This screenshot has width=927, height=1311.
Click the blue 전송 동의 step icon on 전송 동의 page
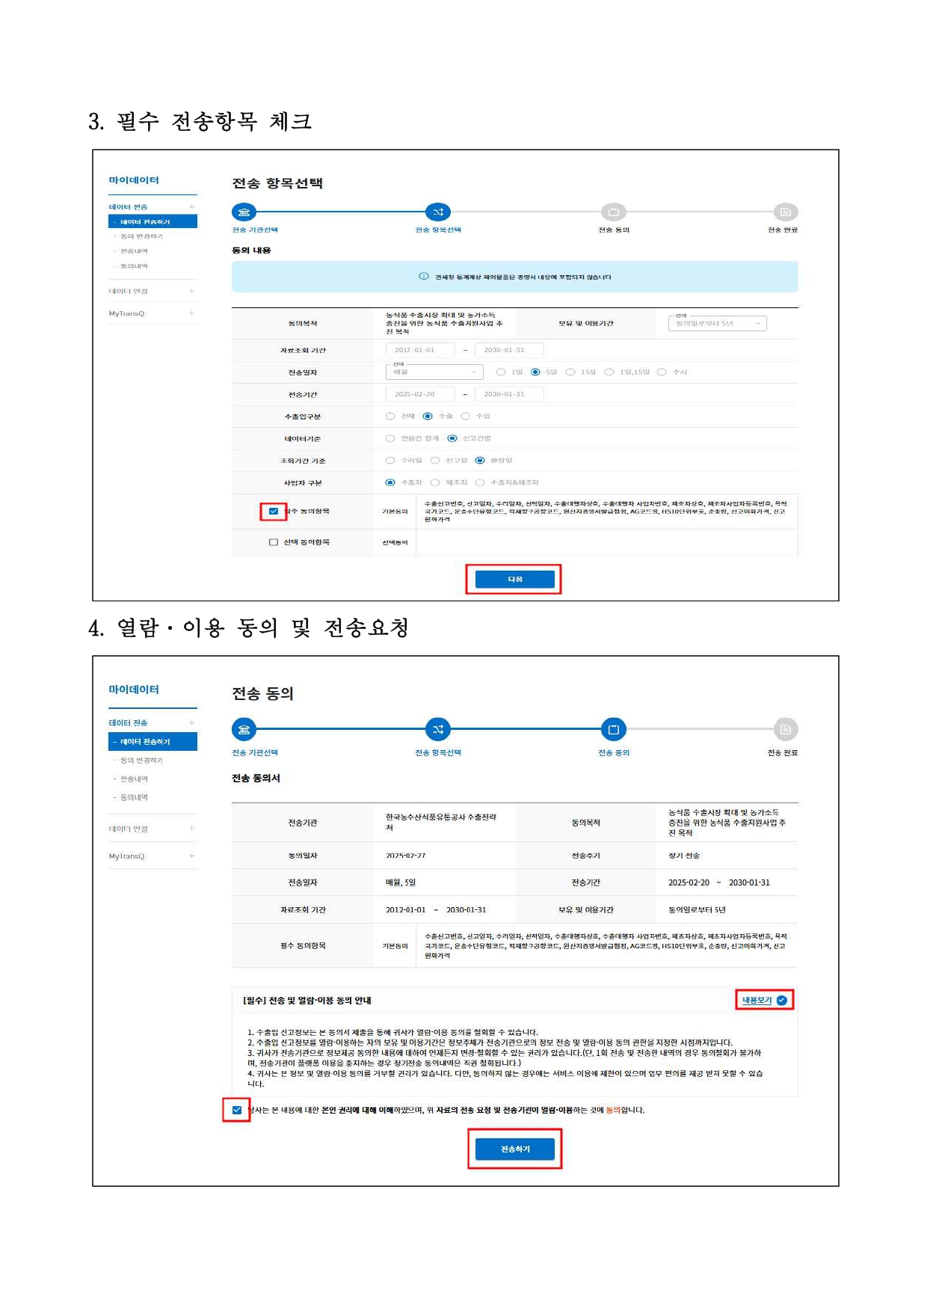(613, 729)
